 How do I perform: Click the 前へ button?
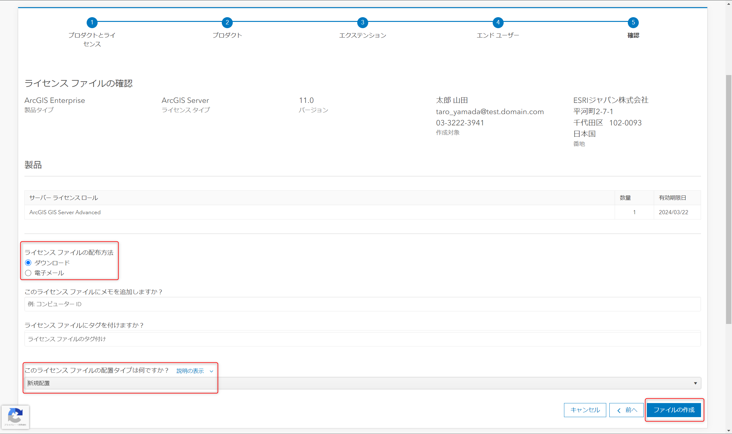pos(626,410)
